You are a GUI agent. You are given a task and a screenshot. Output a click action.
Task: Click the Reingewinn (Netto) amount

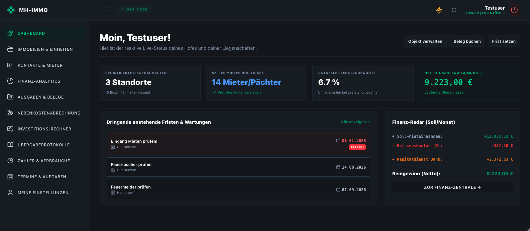[x=500, y=174]
